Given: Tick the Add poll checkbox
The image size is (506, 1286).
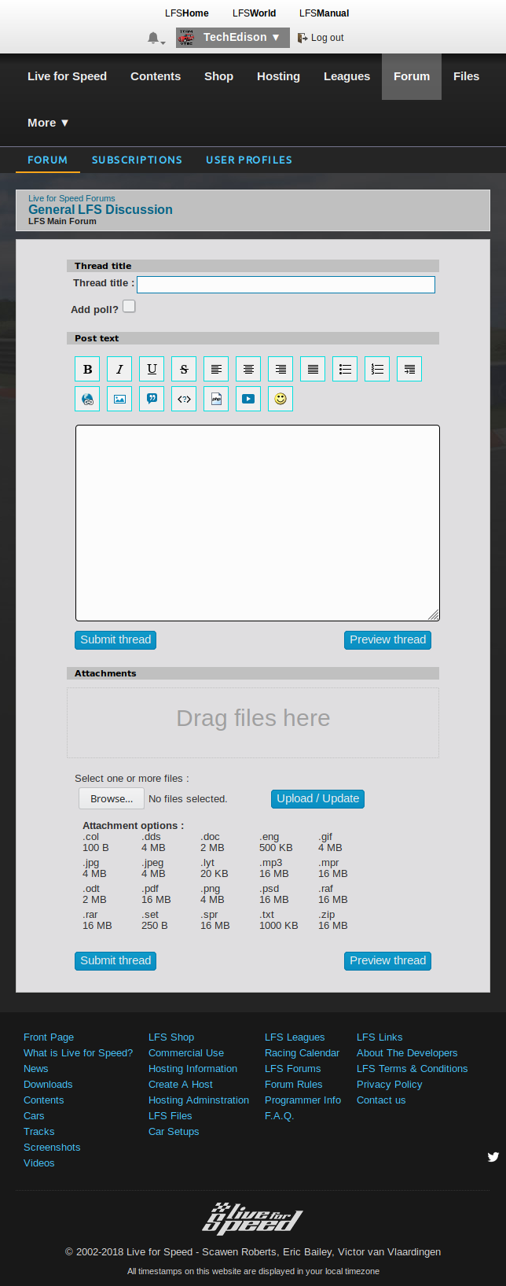Looking at the screenshot, I should pyautogui.click(x=130, y=306).
